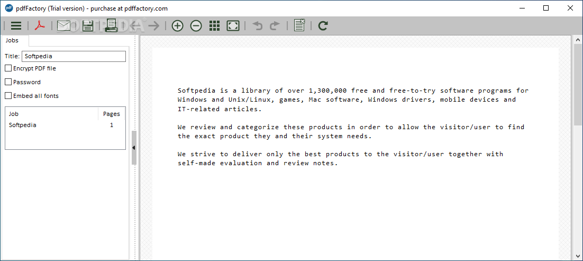Show thumbnails grid view icon
The image size is (583, 261).
[215, 26]
